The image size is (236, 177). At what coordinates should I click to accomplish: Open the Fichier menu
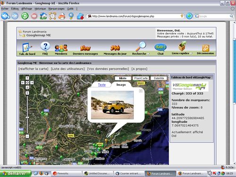click(5, 9)
